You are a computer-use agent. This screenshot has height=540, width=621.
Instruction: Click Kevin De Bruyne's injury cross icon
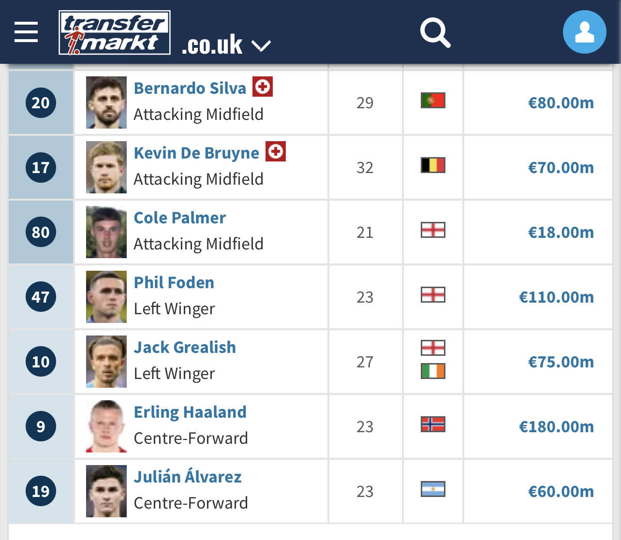click(276, 151)
